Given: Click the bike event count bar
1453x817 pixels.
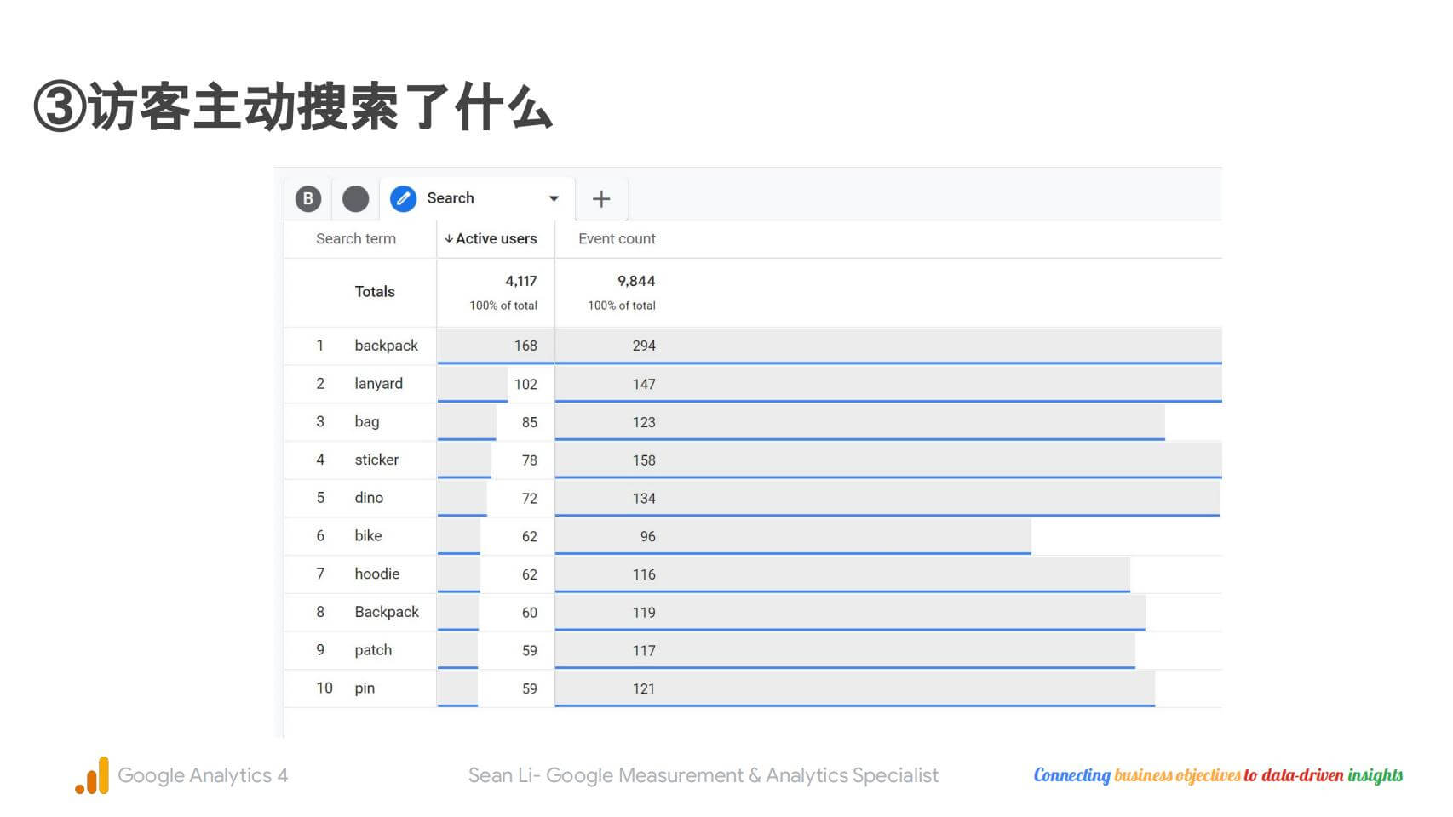Looking at the screenshot, I should click(792, 536).
